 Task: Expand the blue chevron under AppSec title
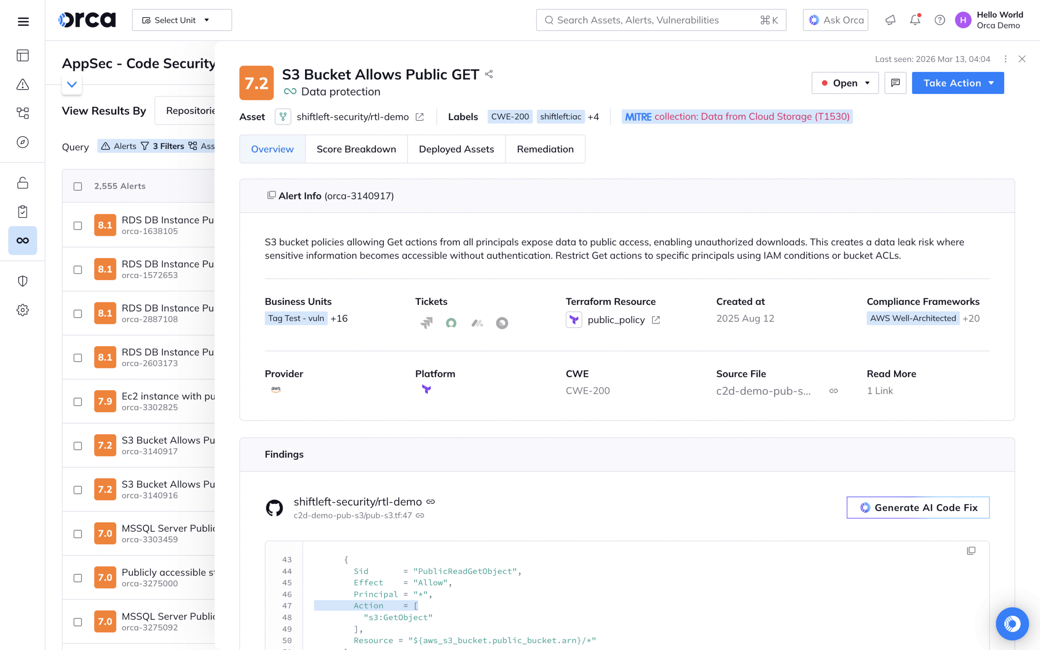(72, 84)
